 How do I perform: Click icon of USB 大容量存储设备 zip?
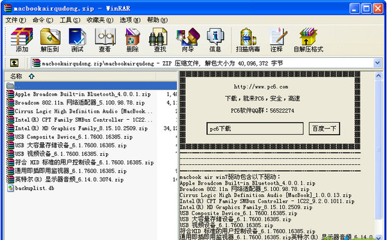10,145
